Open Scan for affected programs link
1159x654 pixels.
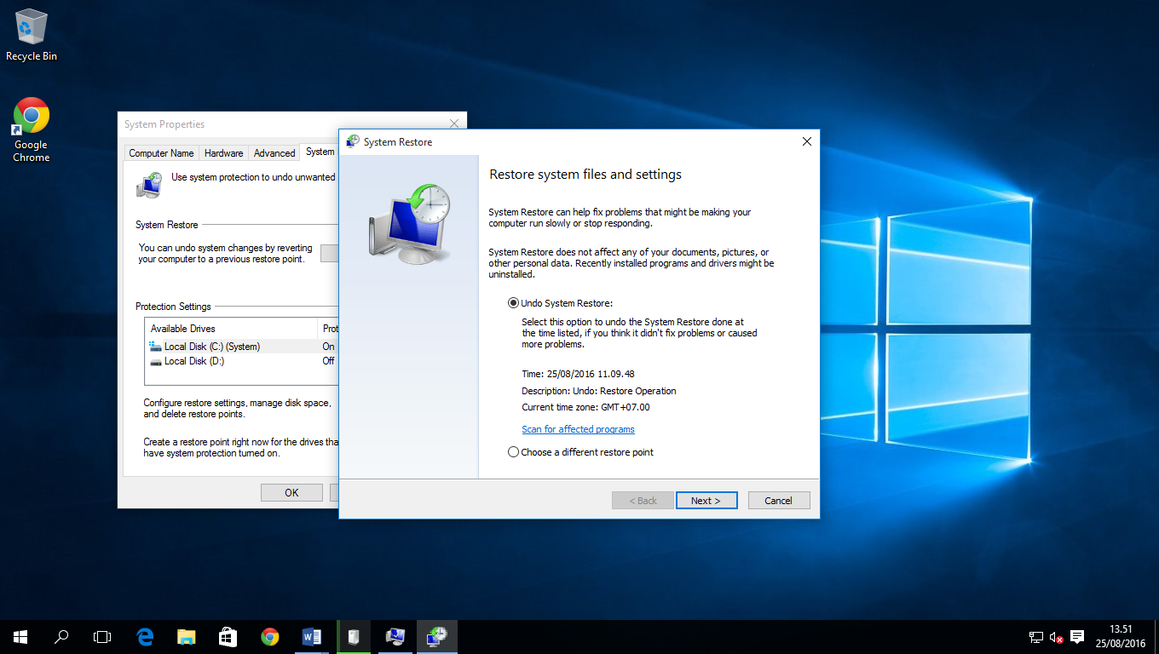(x=578, y=429)
